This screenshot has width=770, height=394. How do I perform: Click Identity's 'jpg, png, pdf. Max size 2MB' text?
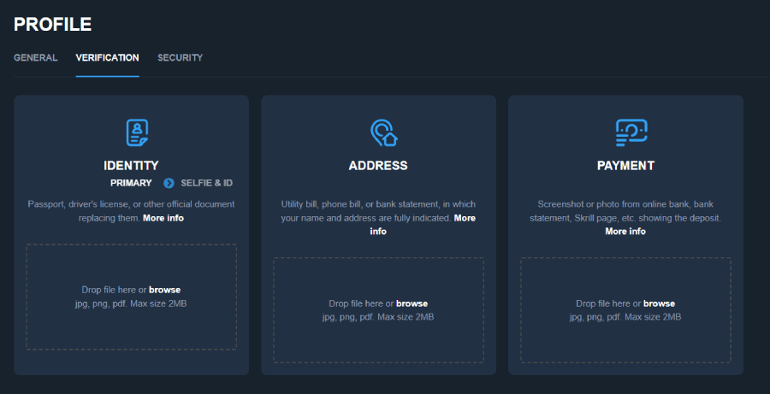(131, 303)
